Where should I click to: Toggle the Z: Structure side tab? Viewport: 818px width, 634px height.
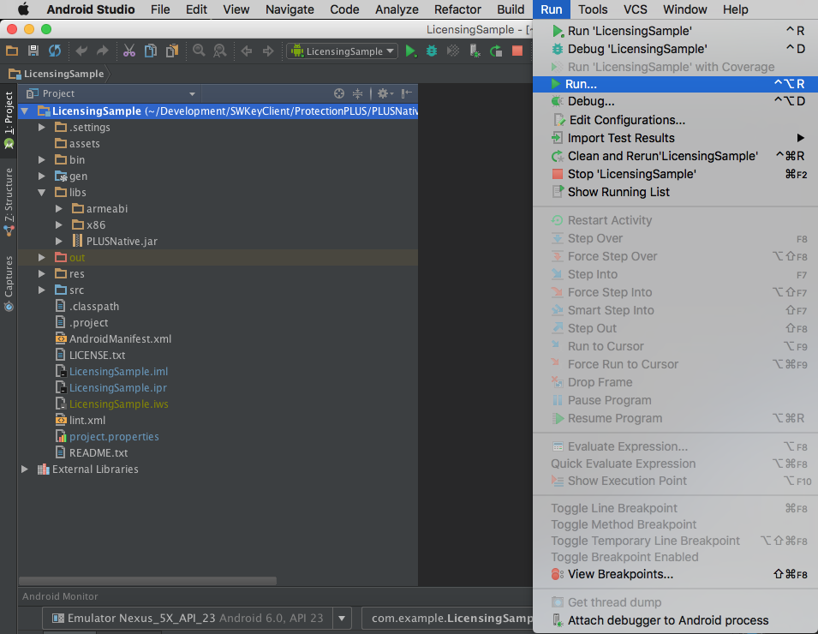(x=9, y=200)
